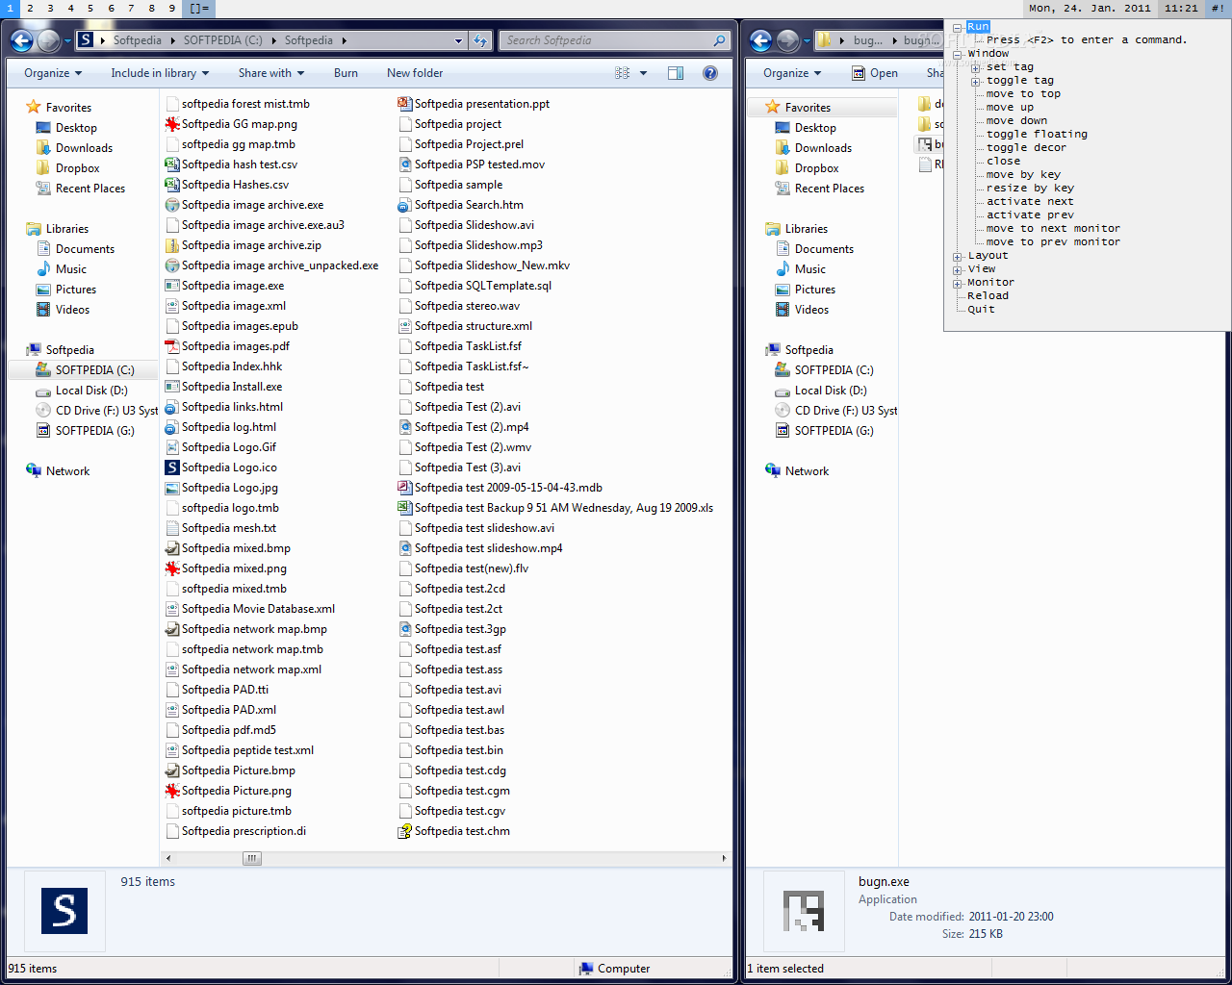Select toggle floating in bugn menu
Image resolution: width=1232 pixels, height=985 pixels.
pyautogui.click(x=1037, y=135)
